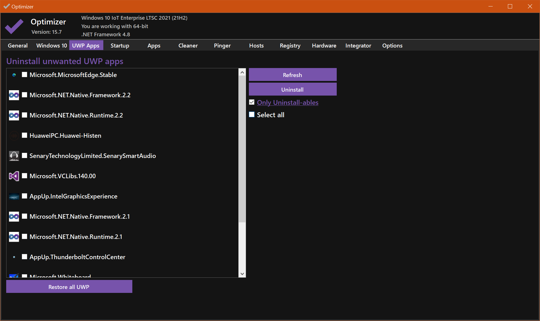Click the Senary Smart Audio headphone icon
This screenshot has width=540, height=321.
pyautogui.click(x=14, y=156)
